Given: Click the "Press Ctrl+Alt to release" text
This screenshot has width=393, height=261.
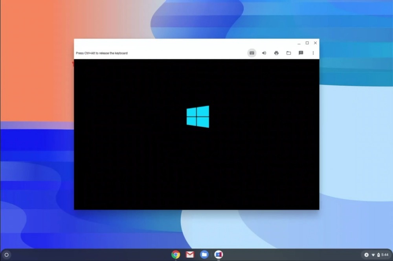Looking at the screenshot, I should [102, 53].
